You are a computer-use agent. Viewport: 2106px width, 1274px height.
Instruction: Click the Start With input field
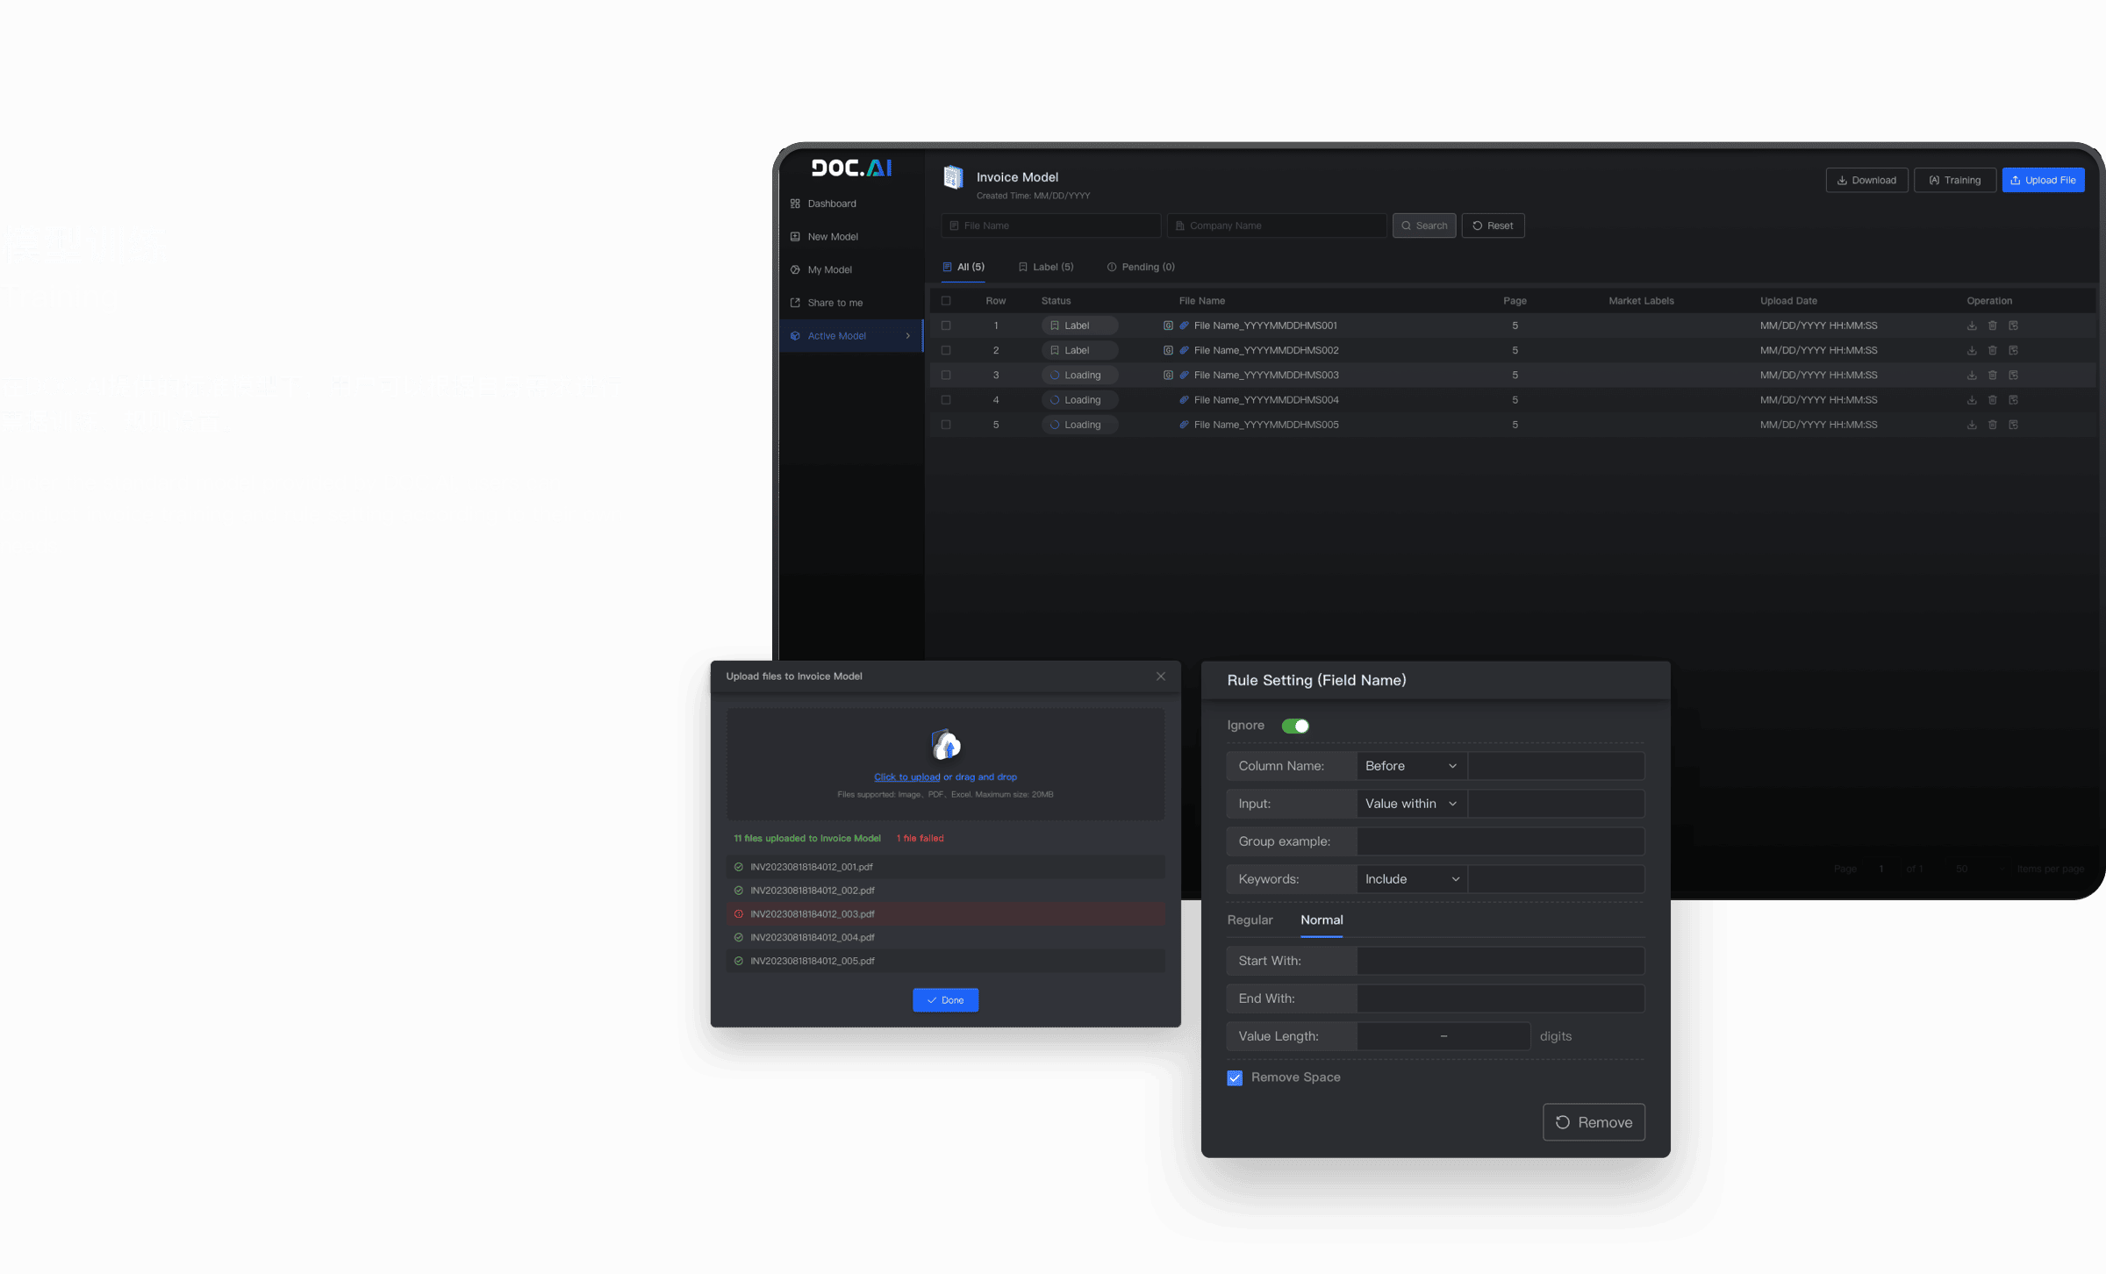1500,961
